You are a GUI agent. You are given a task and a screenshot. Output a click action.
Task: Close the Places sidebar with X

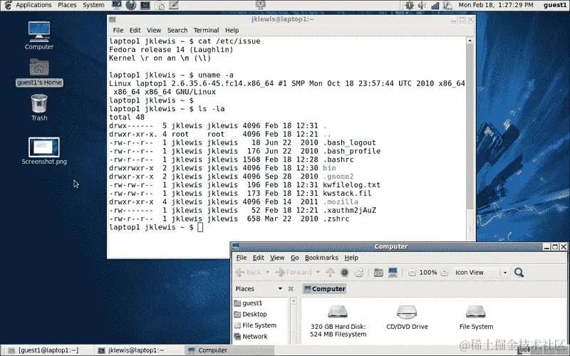291,289
